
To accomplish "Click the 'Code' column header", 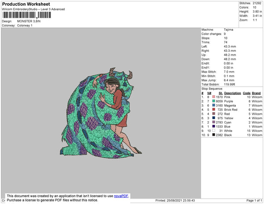I will [x=247, y=93].
